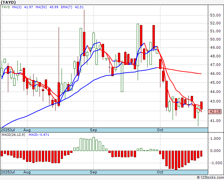Image resolution: width=224 pixels, height=180 pixels.
Task: Click the Oct label on MACD axis
Action: click(x=160, y=172)
